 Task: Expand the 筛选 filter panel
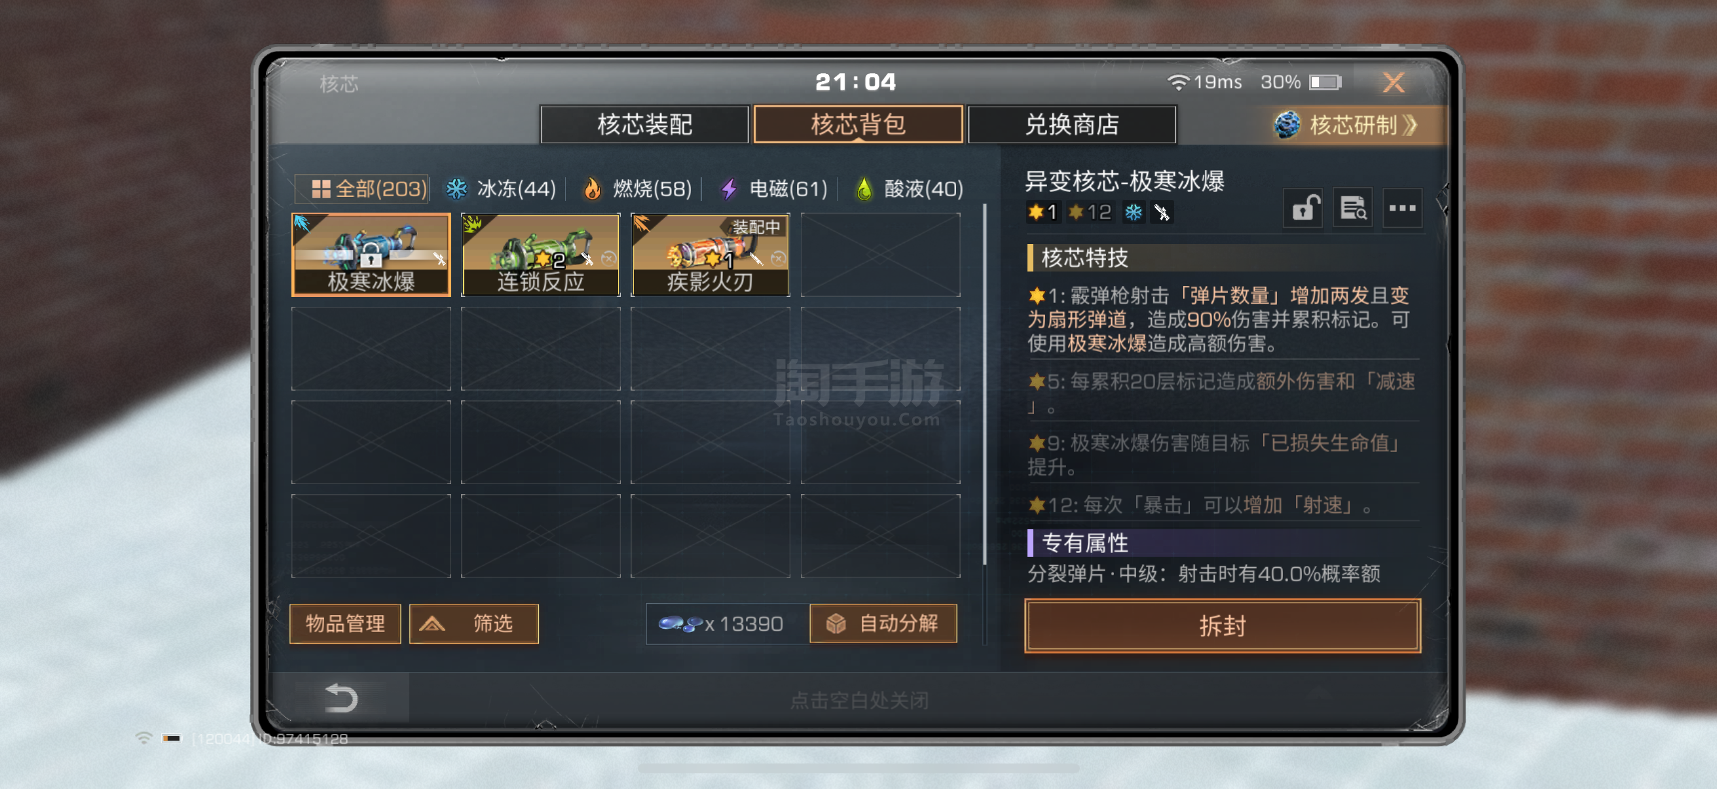[474, 623]
